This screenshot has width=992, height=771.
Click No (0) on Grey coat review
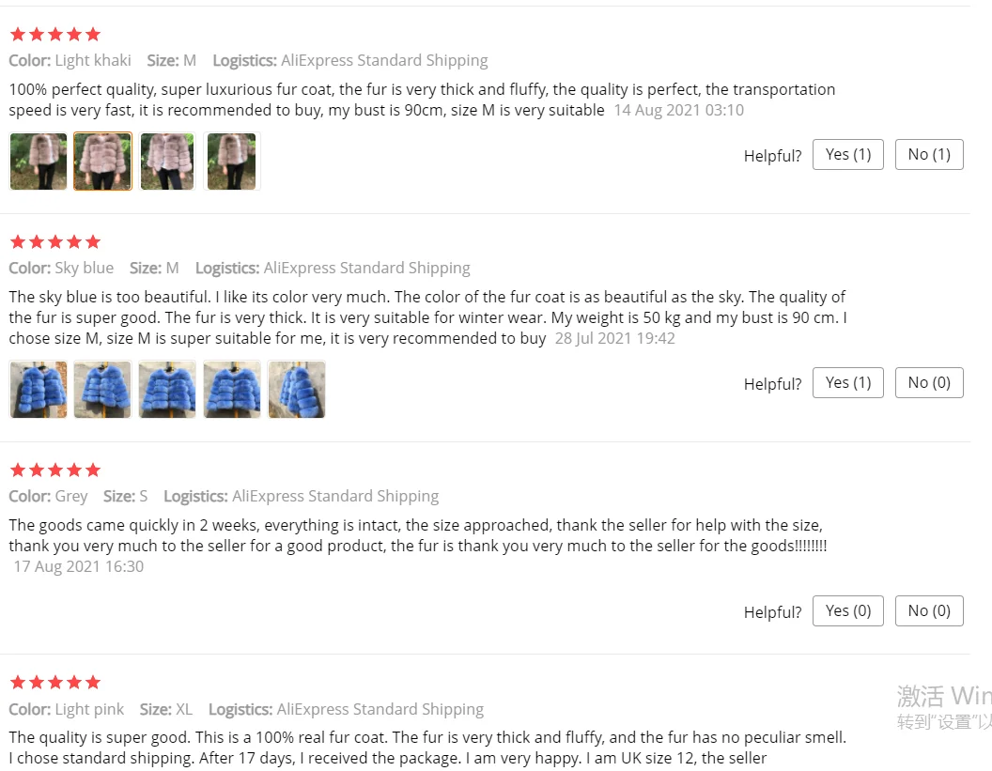(x=929, y=611)
